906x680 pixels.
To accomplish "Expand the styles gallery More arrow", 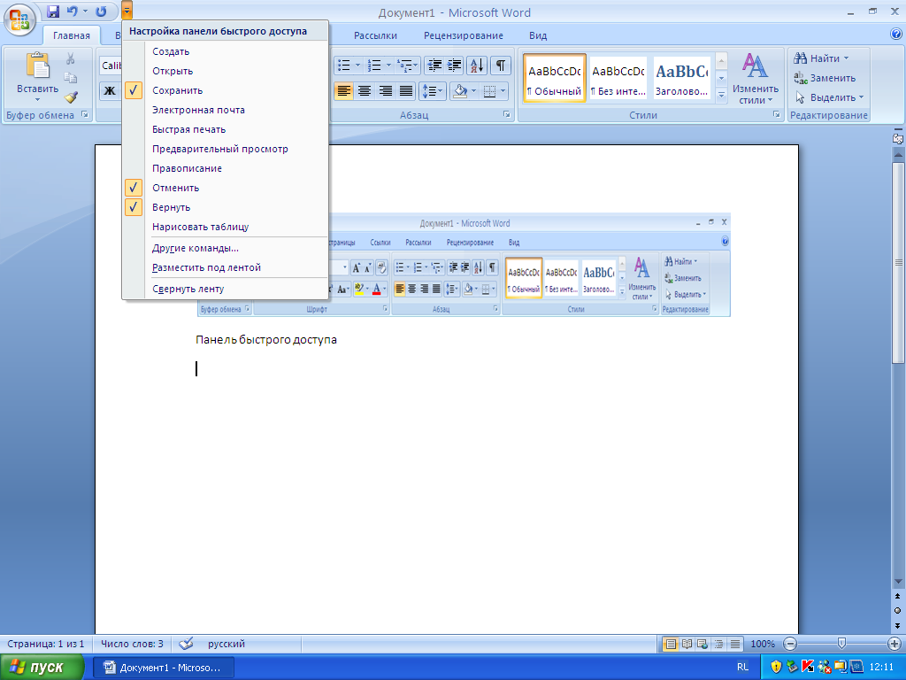I will [x=721, y=96].
